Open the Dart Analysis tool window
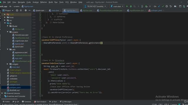Screen dimensions: 188x105 click(x=40, y=101)
